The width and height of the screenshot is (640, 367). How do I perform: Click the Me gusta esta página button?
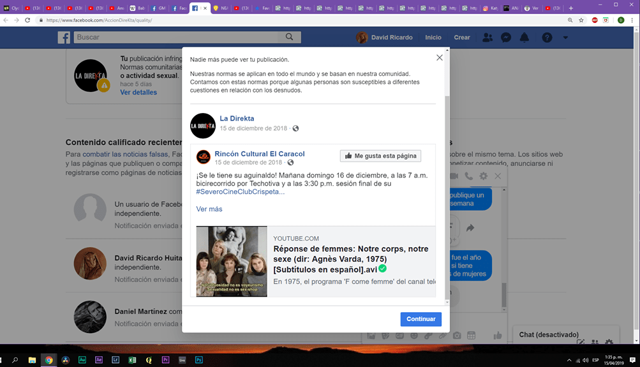(380, 156)
